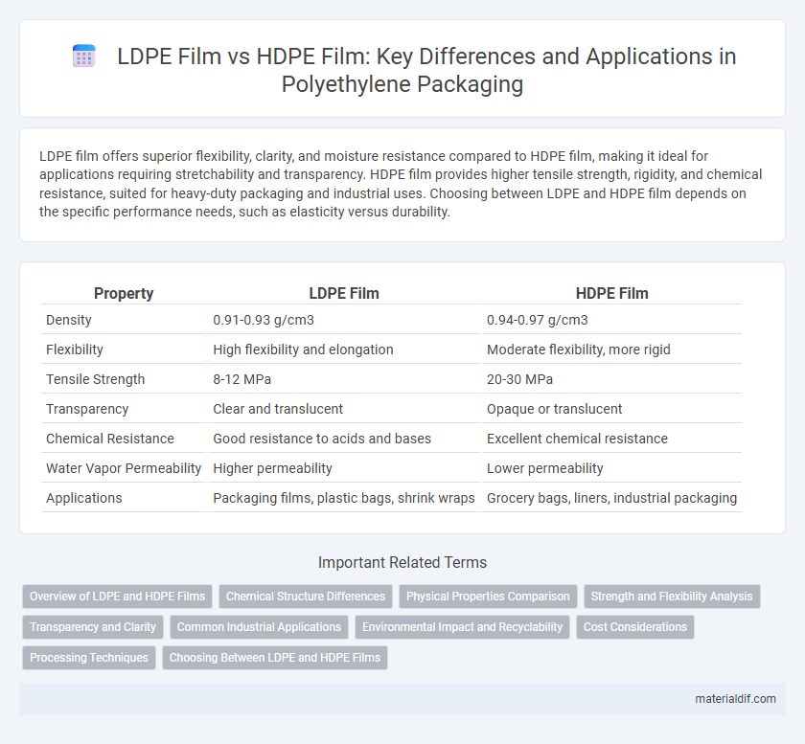Click the HDPE Film column header
The height and width of the screenshot is (744, 805).
[x=611, y=293]
